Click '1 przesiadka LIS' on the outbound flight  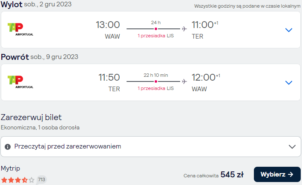(155, 36)
